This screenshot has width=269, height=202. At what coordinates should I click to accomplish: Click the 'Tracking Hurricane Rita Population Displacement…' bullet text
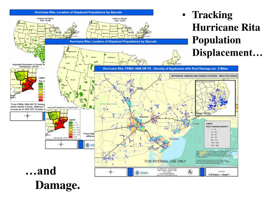pyautogui.click(x=227, y=34)
